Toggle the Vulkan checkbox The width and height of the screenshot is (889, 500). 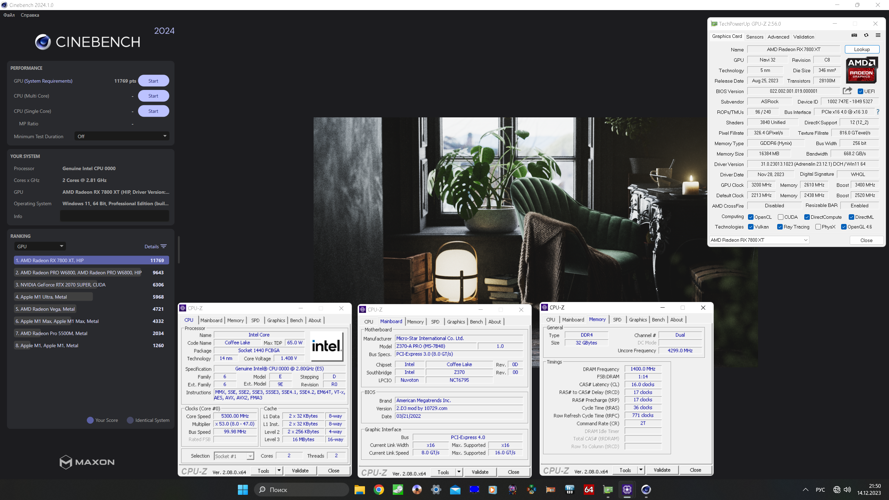click(x=751, y=227)
